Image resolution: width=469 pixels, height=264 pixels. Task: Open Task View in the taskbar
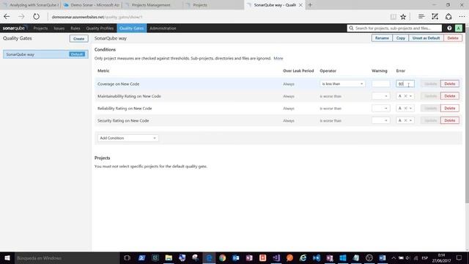coord(127,258)
